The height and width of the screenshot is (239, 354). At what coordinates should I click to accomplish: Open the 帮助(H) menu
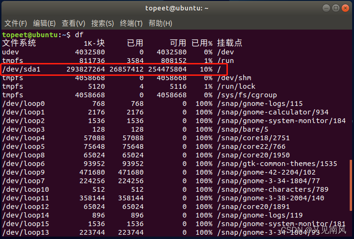click(161, 23)
